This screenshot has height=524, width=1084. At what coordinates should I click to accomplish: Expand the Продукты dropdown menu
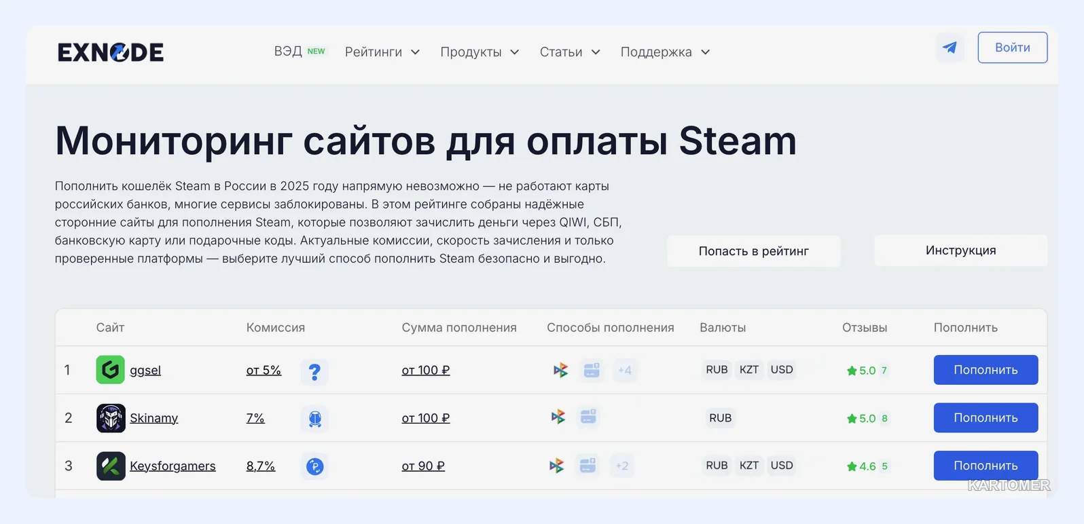[480, 52]
